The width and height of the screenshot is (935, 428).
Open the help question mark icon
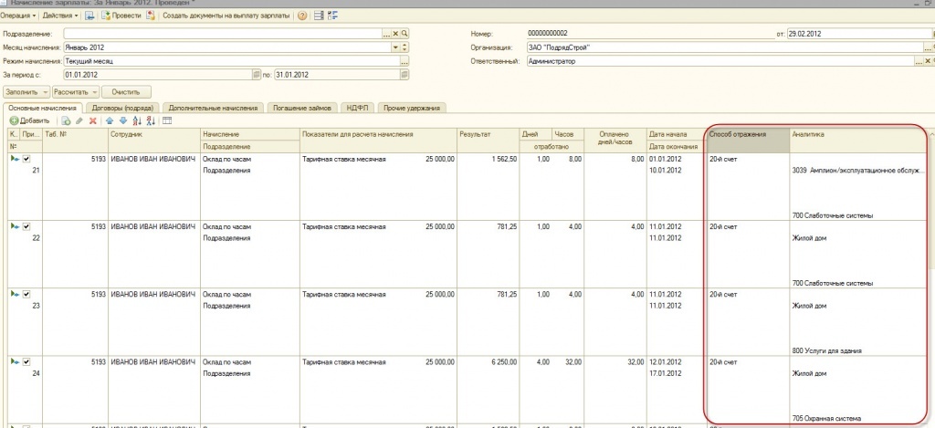click(x=302, y=16)
